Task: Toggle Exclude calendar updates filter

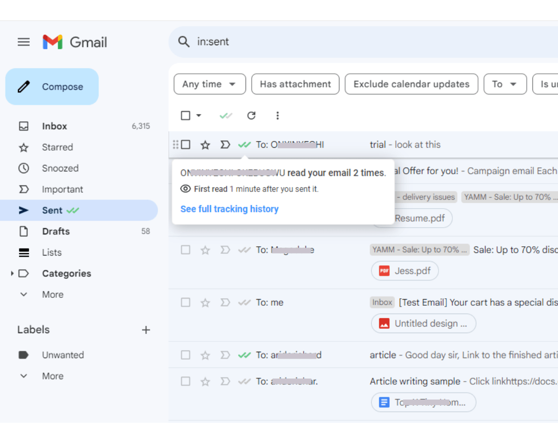Action: tap(412, 84)
